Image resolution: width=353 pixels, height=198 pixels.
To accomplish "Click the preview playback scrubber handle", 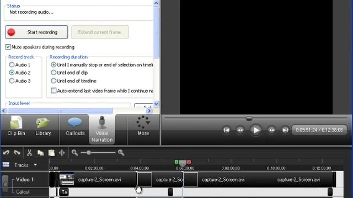I will pos(249,118).
